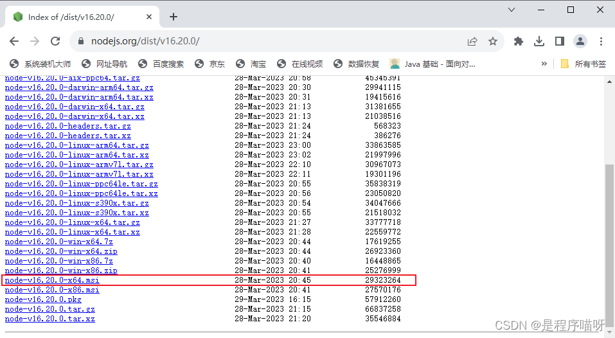615x338 pixels.
Task: Open the 淘宝 bookmark
Action: (251, 64)
